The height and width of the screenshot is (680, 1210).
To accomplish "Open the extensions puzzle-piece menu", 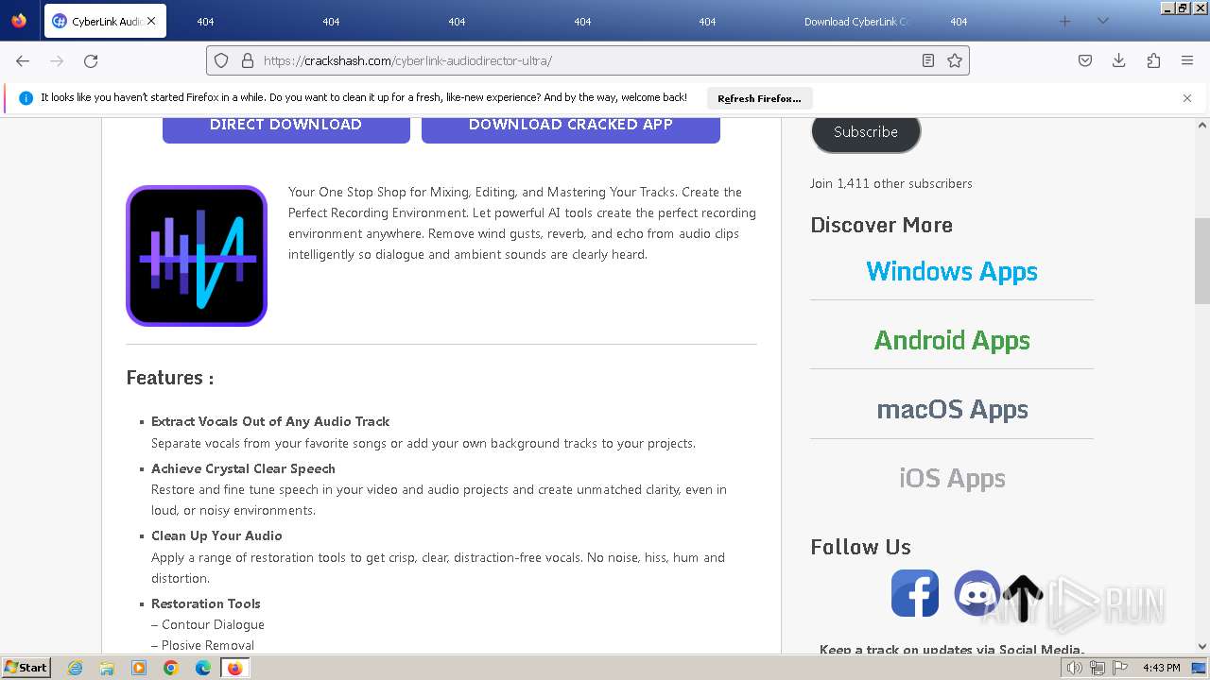I will pyautogui.click(x=1153, y=60).
